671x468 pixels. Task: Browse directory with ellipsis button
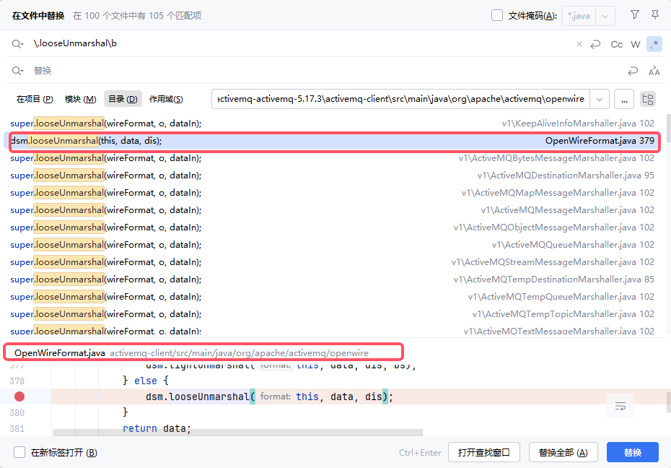coord(624,100)
